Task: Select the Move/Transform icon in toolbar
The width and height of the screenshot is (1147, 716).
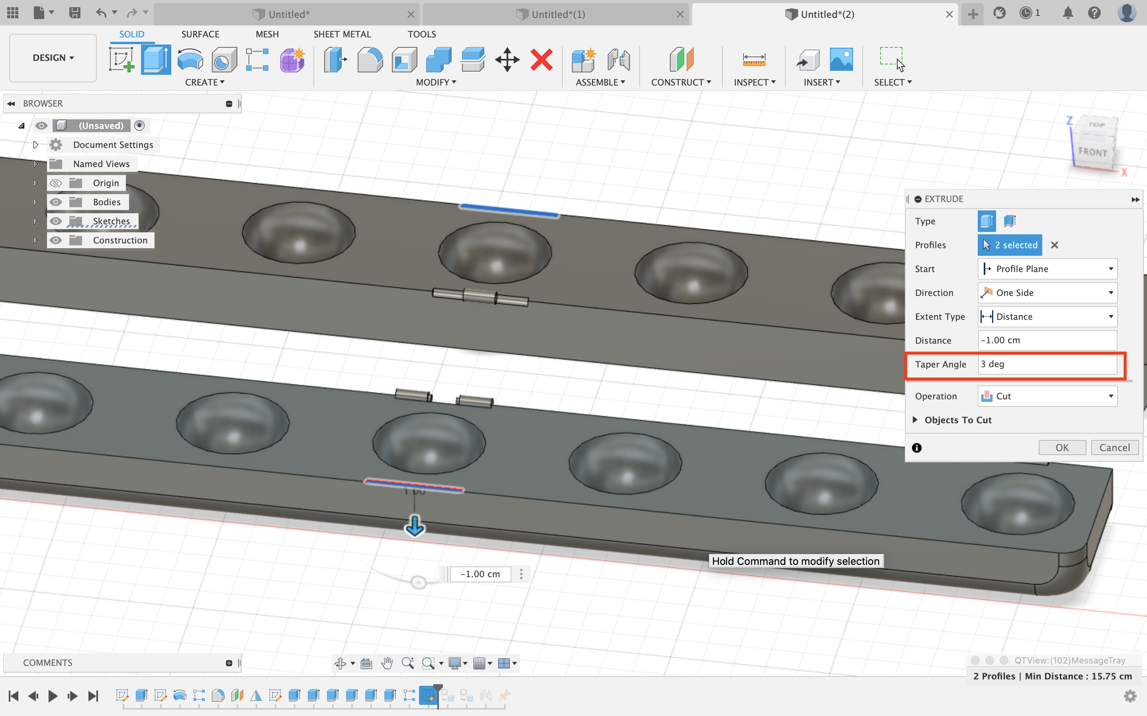Action: tap(507, 58)
